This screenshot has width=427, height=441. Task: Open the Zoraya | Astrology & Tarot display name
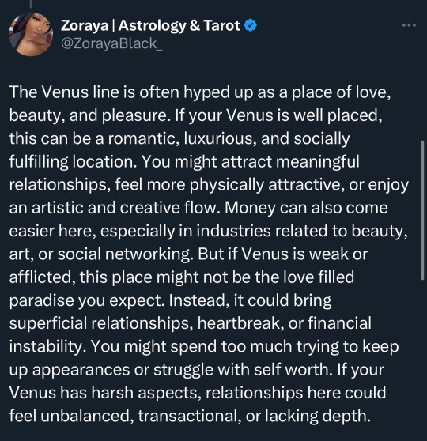coord(150,25)
